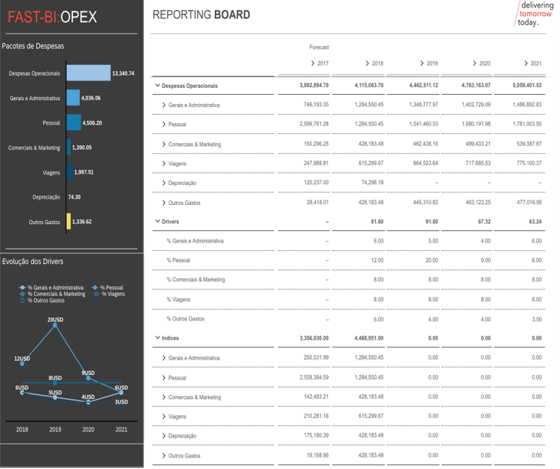Click the 12USD point at 2018
The image size is (560, 469).
click(22, 365)
